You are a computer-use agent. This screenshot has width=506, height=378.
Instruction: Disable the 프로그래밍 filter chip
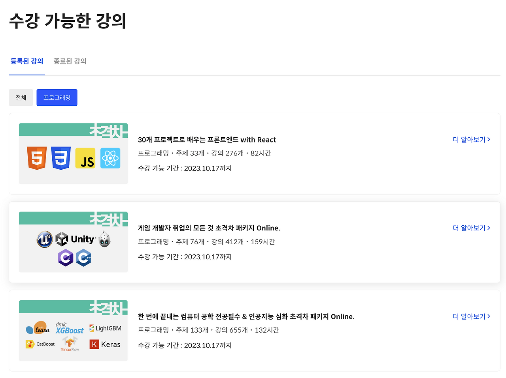(57, 97)
